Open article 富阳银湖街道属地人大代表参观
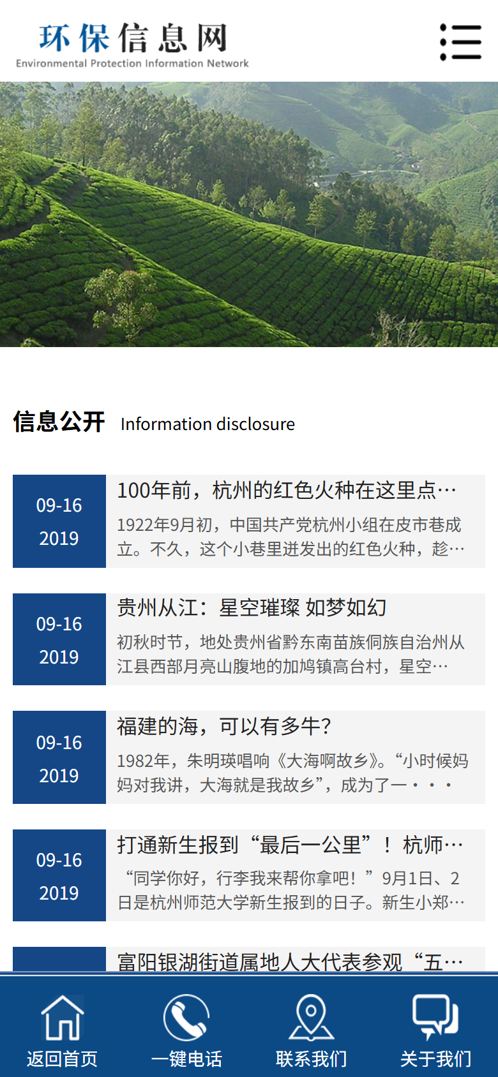498x1077 pixels. point(290,961)
